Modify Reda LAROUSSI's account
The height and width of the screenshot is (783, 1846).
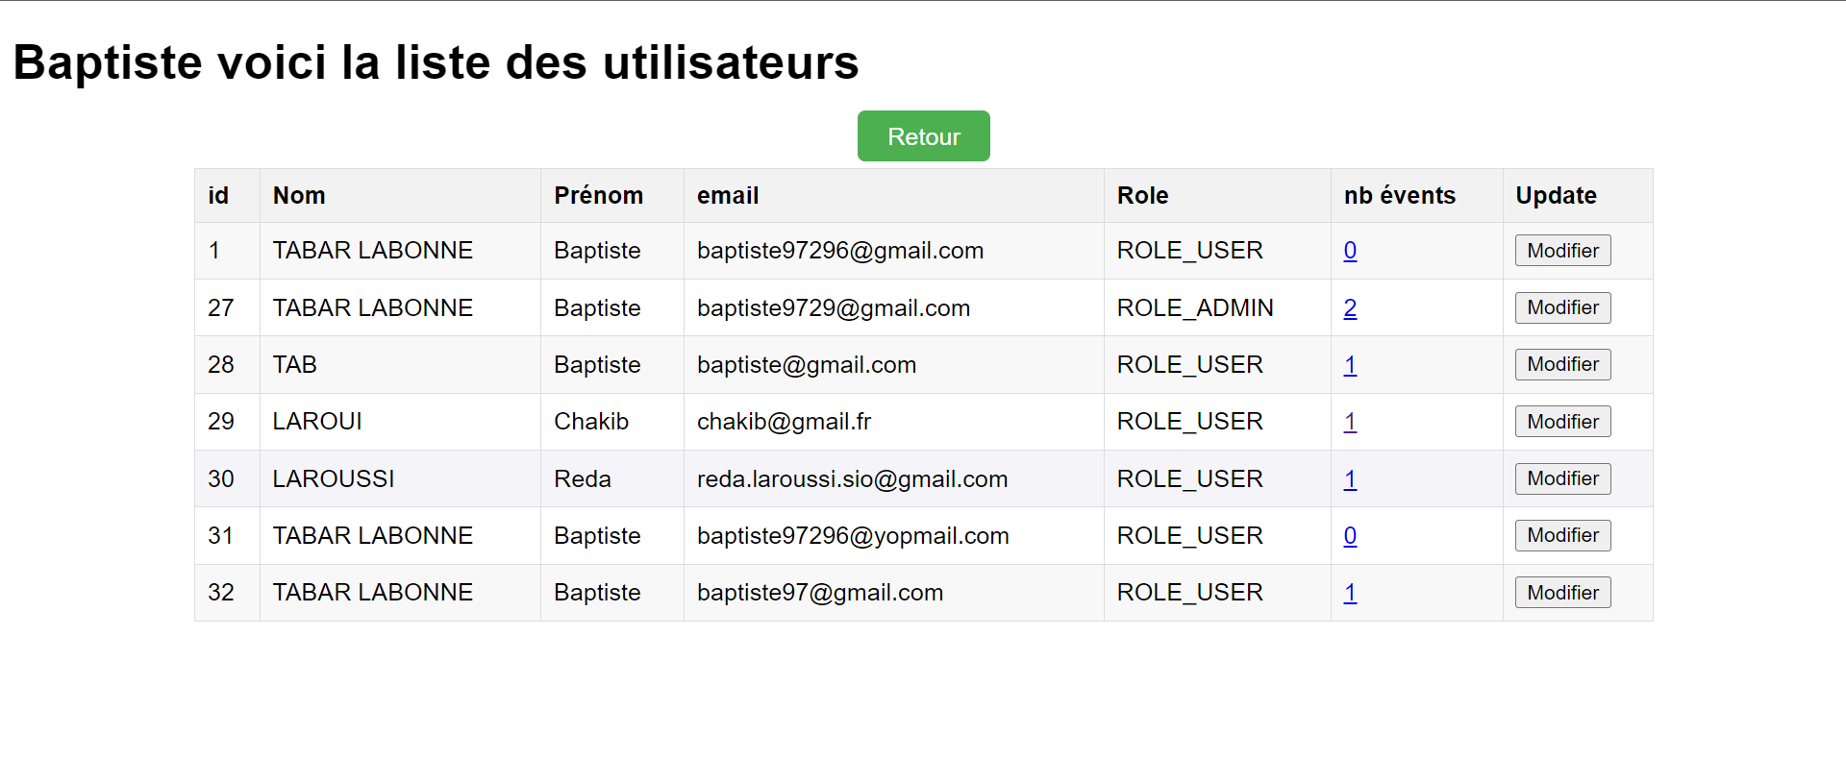pyautogui.click(x=1562, y=478)
